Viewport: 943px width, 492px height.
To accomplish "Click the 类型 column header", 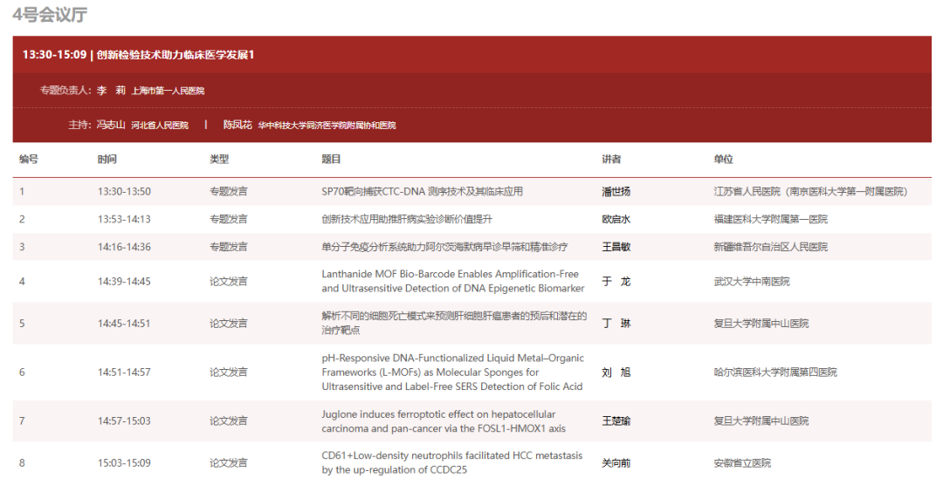I will coord(219,159).
